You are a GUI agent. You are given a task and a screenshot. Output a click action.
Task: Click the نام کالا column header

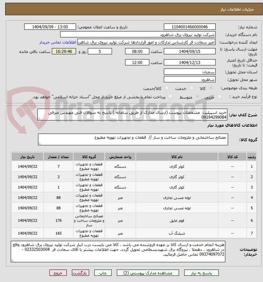pyautogui.click(x=177, y=157)
